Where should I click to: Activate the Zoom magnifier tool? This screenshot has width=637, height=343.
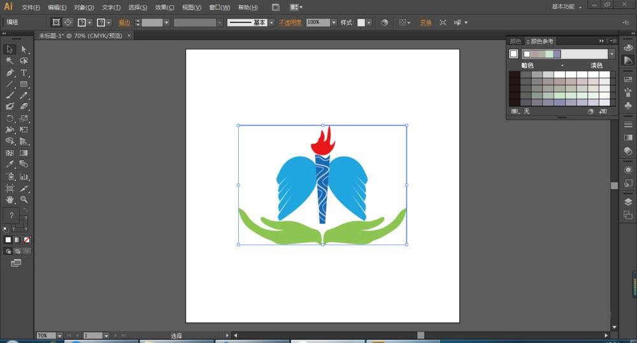(24, 200)
